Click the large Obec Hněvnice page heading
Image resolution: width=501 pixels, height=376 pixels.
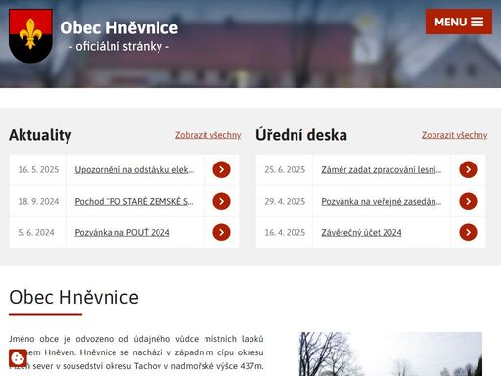74,297
